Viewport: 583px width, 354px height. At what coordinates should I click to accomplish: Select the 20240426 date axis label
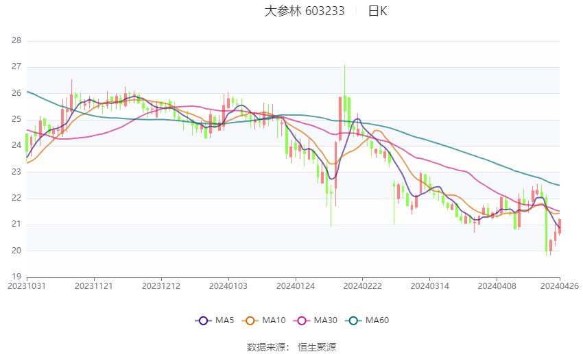560,286
